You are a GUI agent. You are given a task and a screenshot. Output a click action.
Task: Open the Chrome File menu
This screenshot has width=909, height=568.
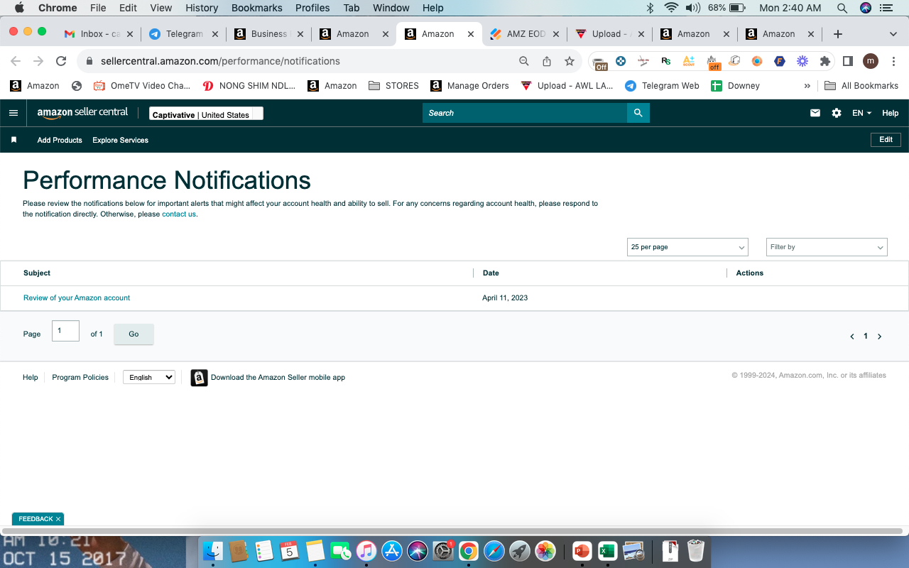pos(98,8)
